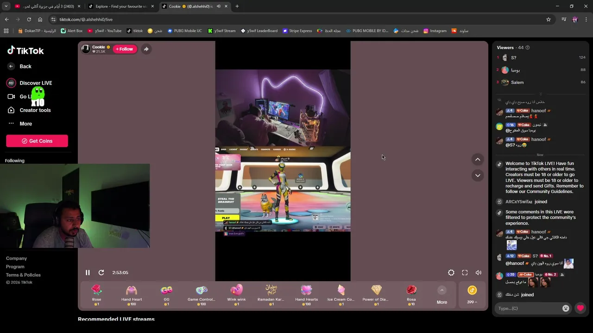Click the TikTok logo
Image resolution: width=593 pixels, height=333 pixels.
25,50
